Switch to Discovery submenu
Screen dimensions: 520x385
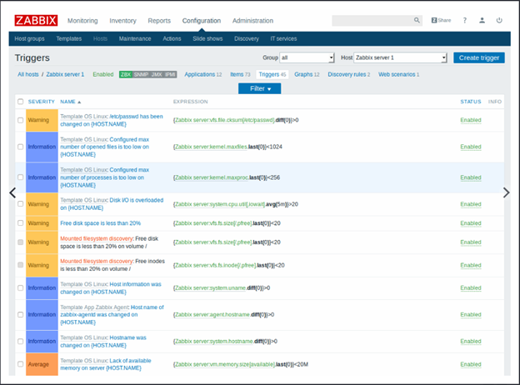pos(247,39)
